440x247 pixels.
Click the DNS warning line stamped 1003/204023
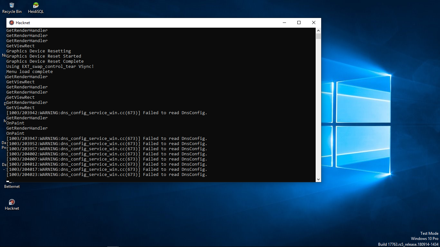pos(107,175)
